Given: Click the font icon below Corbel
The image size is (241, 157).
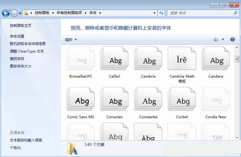Looking at the screenshot, I should [x=182, y=132].
